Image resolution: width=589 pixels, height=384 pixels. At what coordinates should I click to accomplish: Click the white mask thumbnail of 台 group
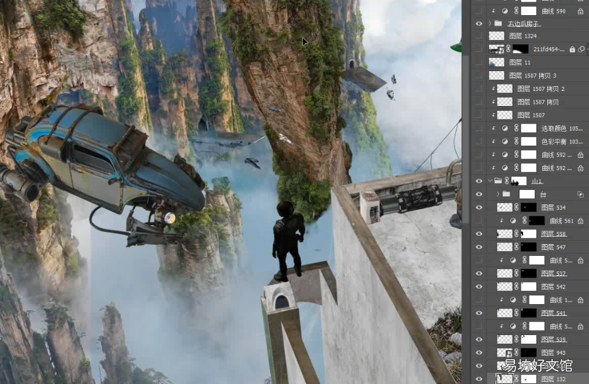click(527, 194)
